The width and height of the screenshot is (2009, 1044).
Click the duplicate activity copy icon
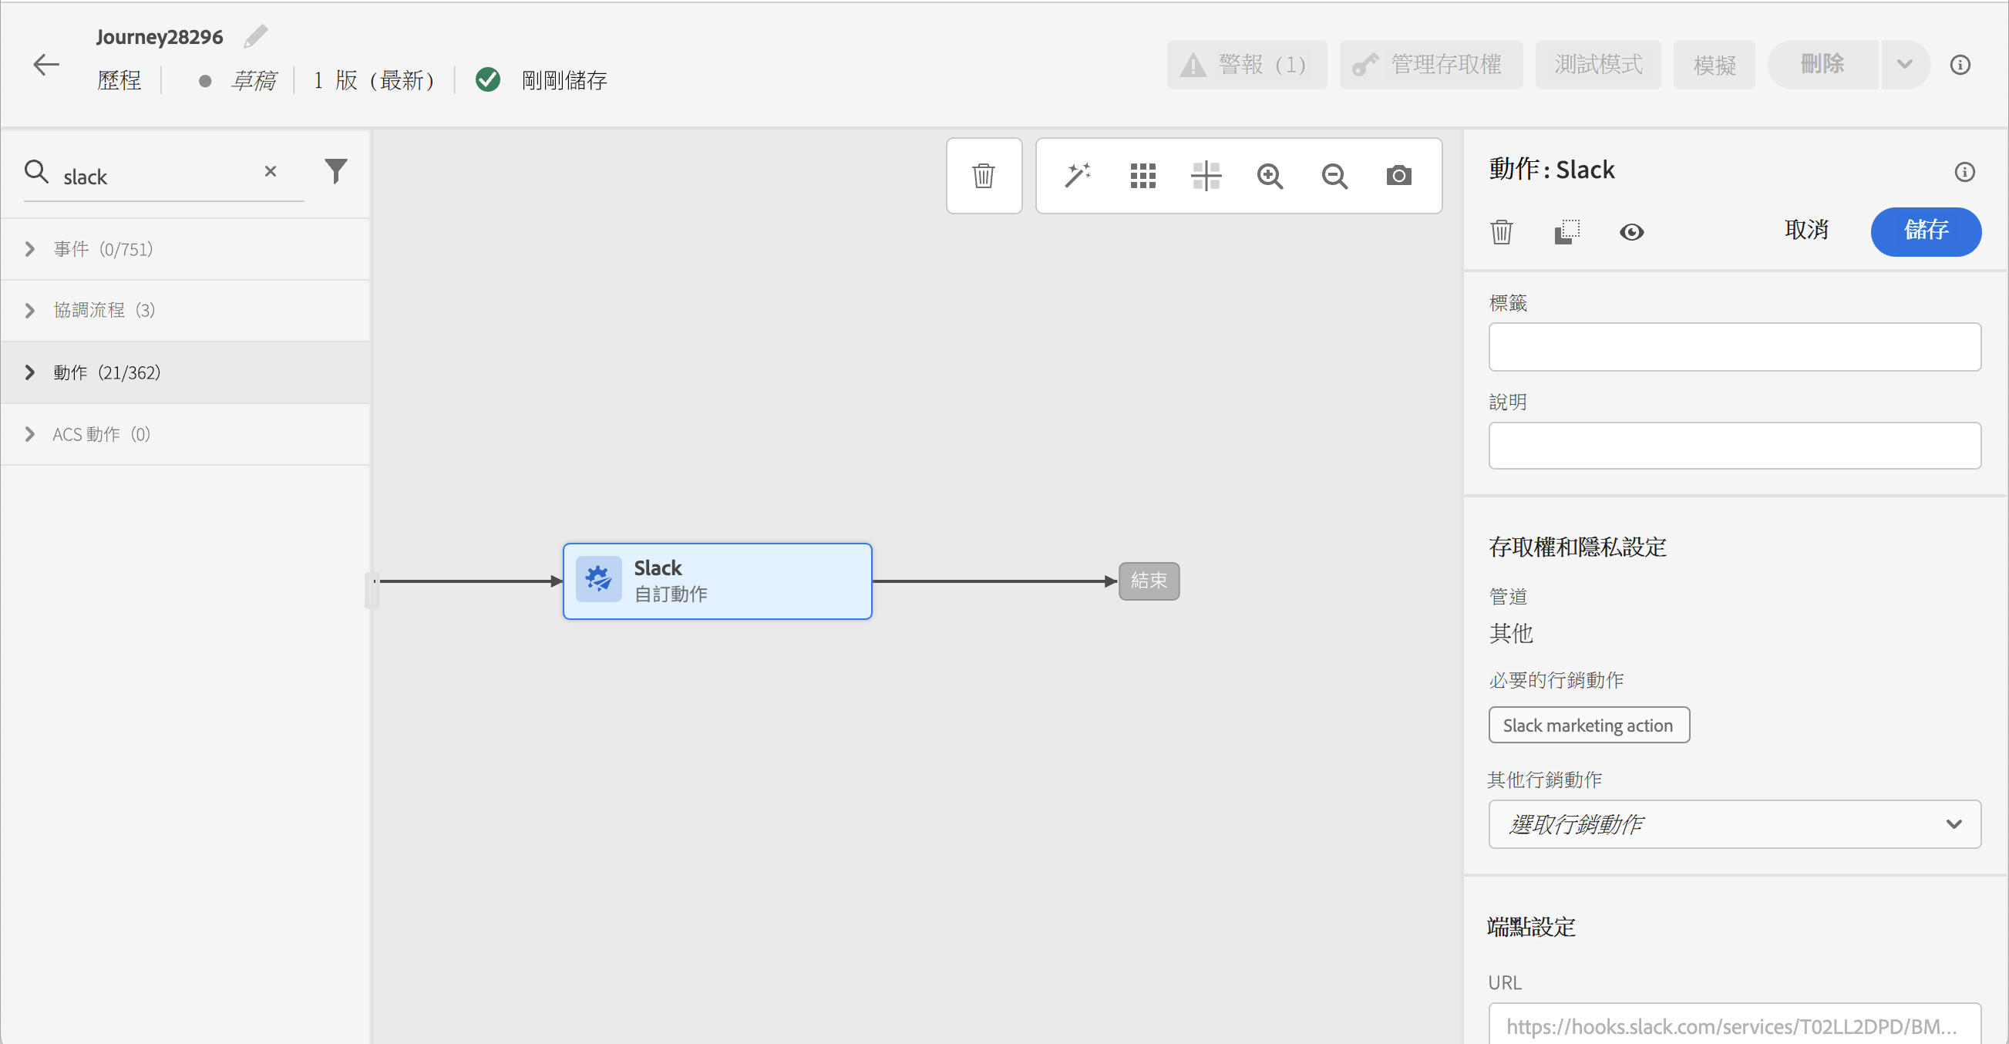[1566, 232]
